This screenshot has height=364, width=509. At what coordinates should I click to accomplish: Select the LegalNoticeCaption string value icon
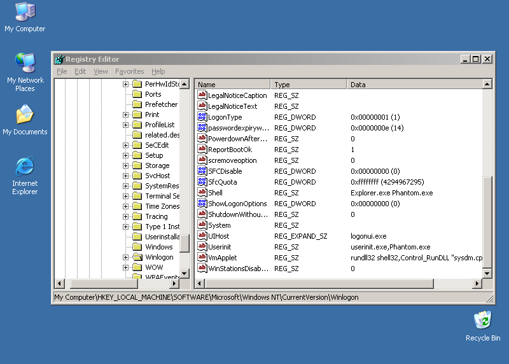pos(202,95)
